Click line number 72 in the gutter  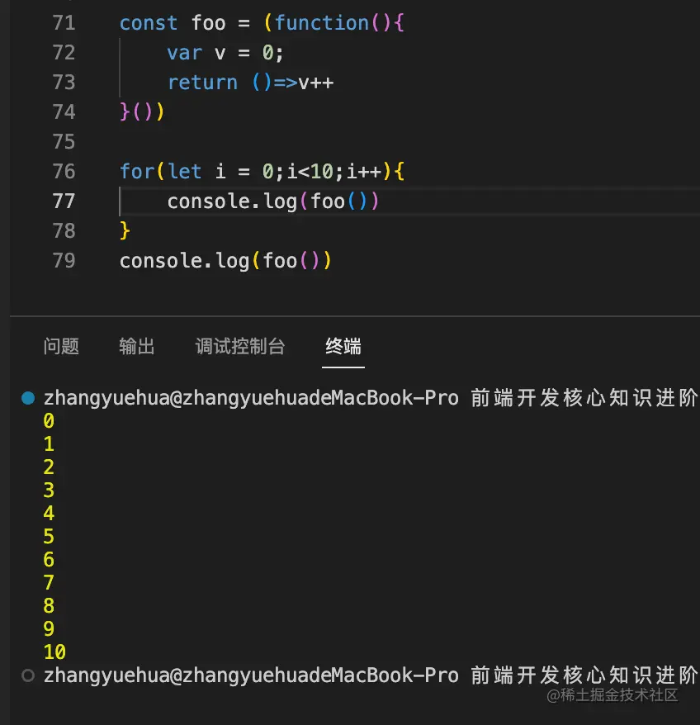(64, 53)
